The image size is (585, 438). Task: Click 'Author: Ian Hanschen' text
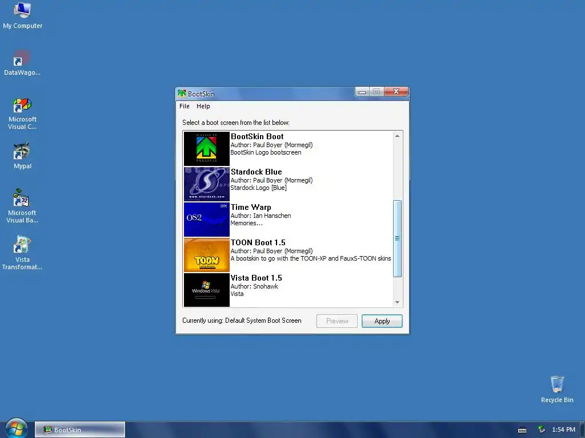[x=261, y=216]
